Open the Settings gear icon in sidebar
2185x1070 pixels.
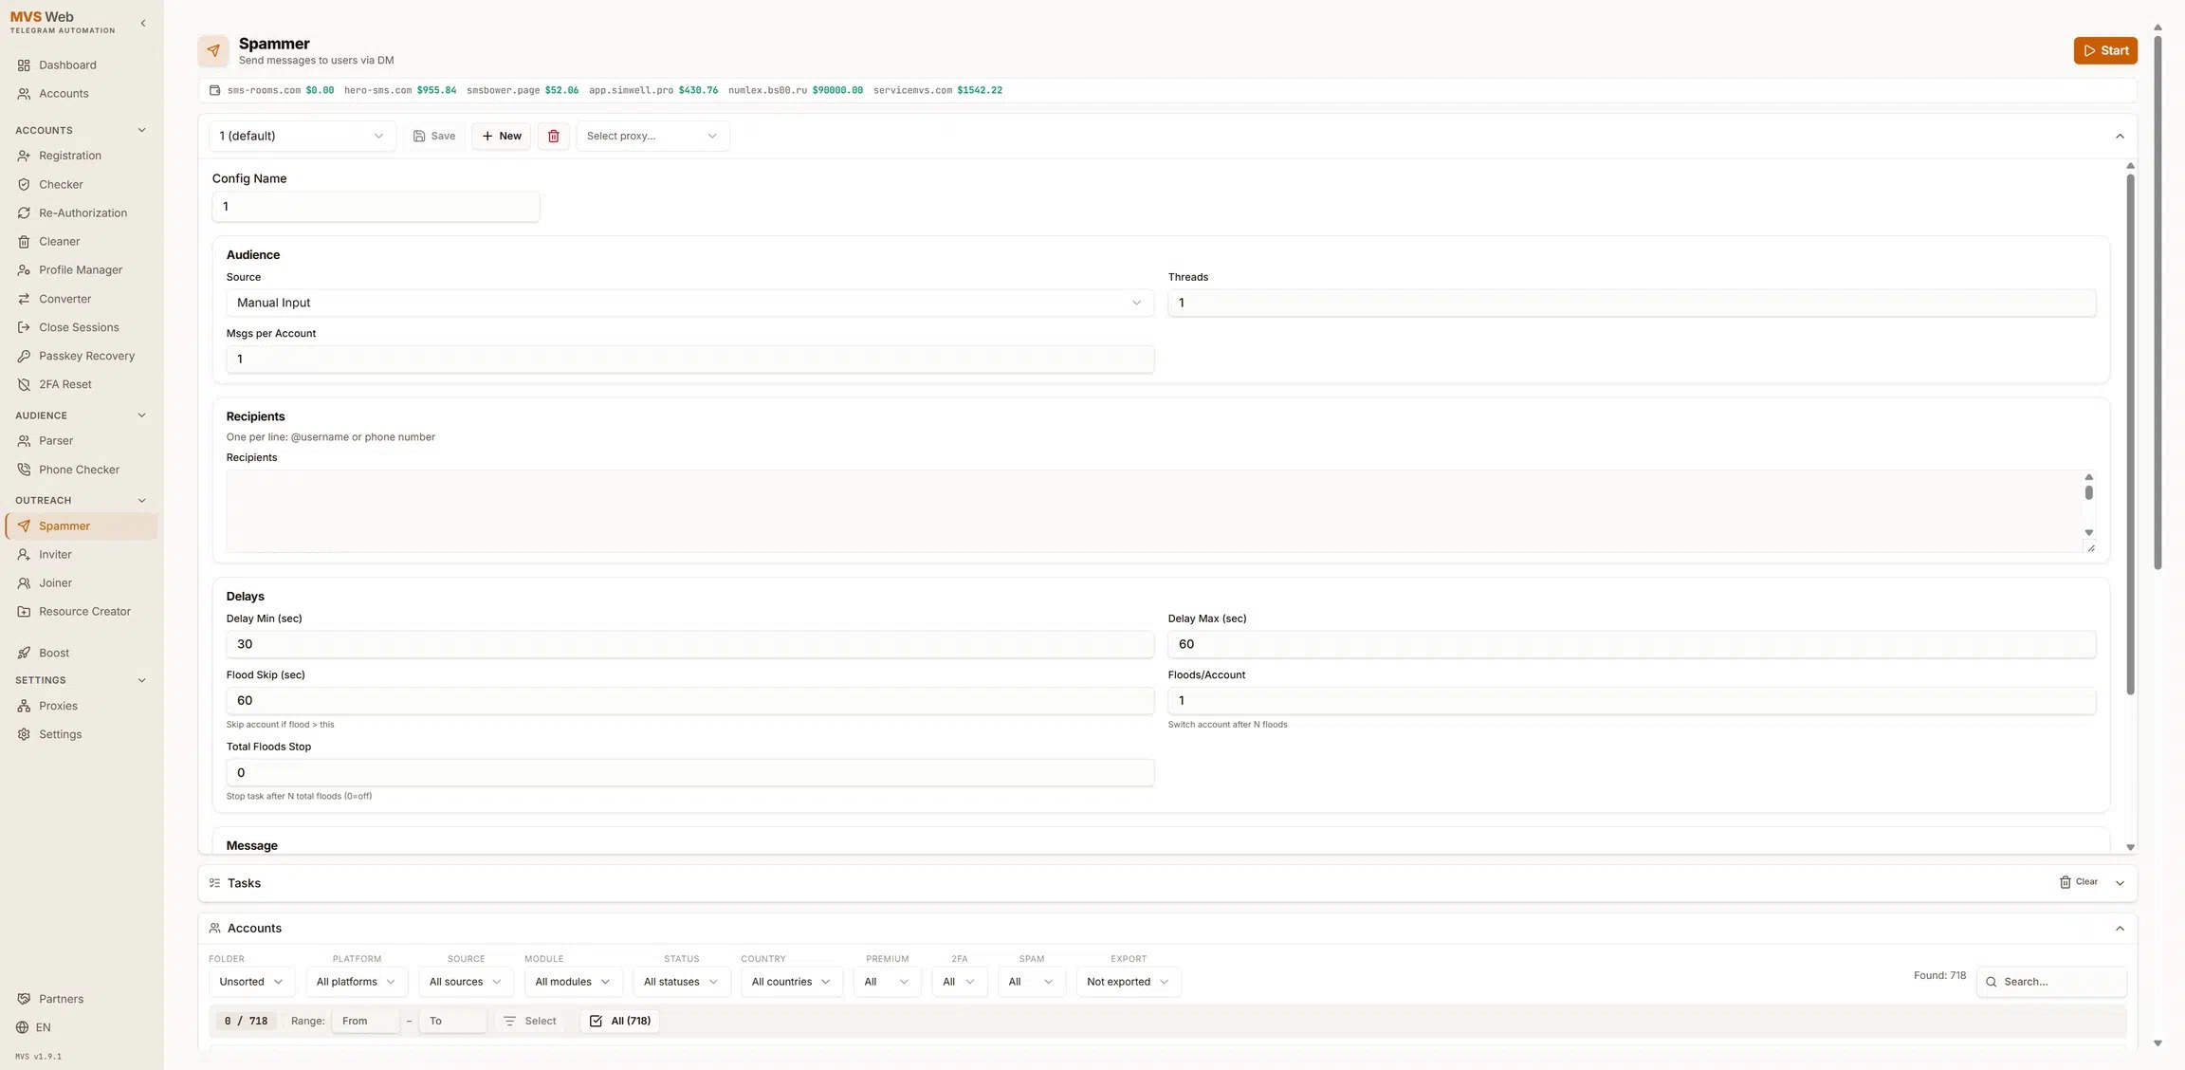[x=24, y=734]
